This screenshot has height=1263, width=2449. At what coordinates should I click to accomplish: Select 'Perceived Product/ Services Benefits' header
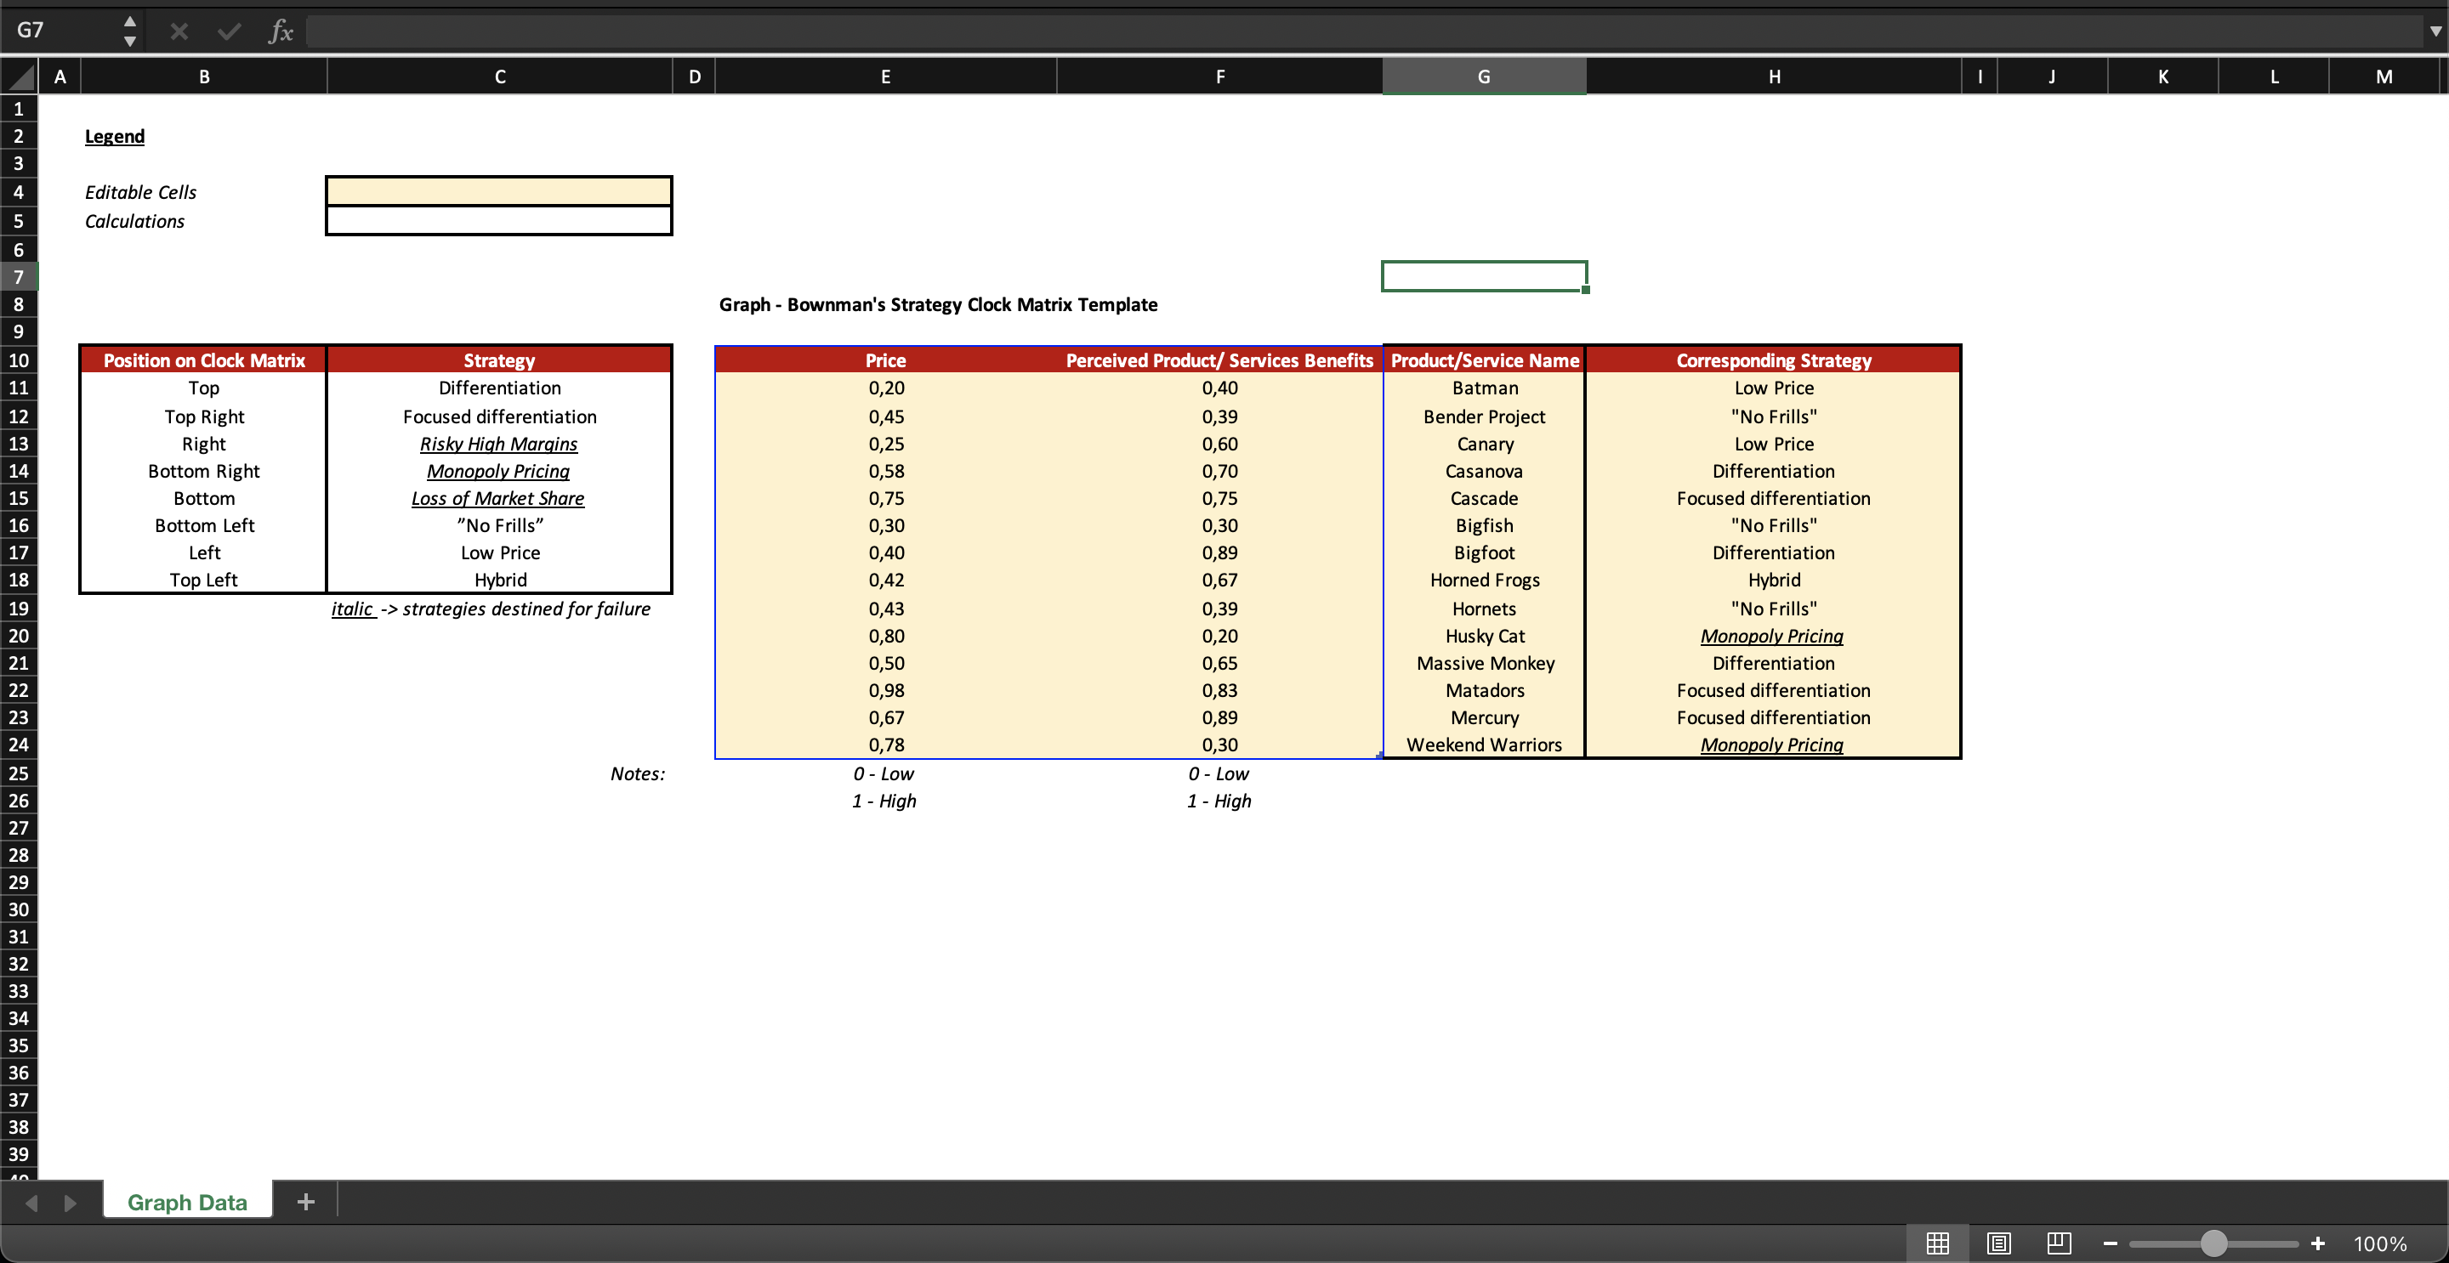tap(1219, 360)
